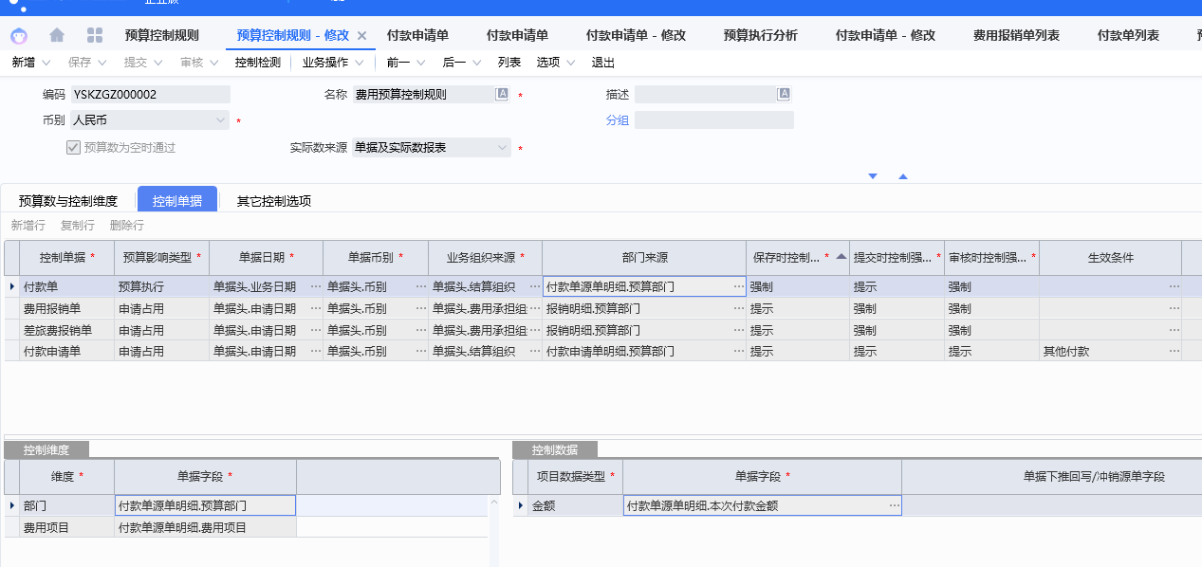Open ellipsis in 付款单 单据币别 cell
Image resolution: width=1202 pixels, height=567 pixels.
(421, 286)
